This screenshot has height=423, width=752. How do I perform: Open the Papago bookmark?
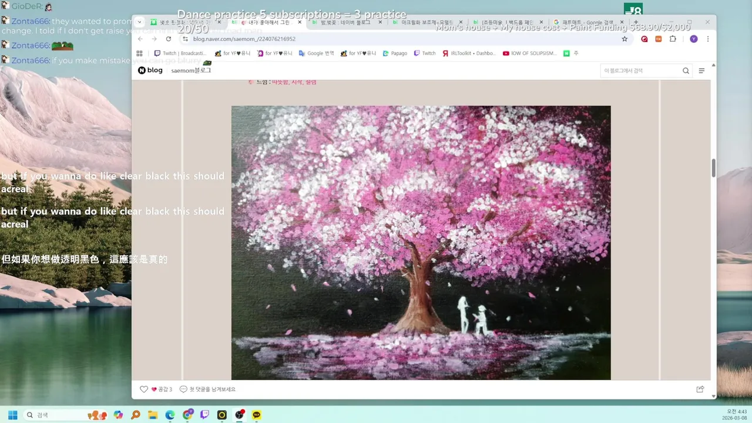395,53
